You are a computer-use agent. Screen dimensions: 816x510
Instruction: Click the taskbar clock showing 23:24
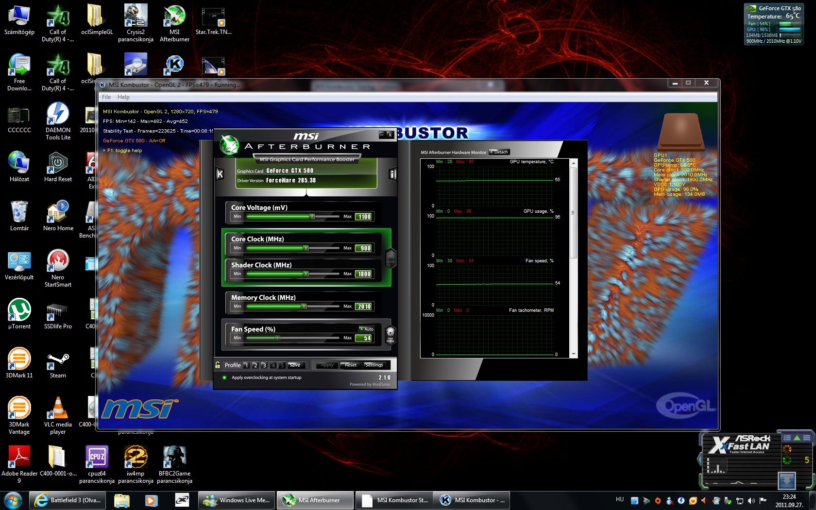coord(789,501)
